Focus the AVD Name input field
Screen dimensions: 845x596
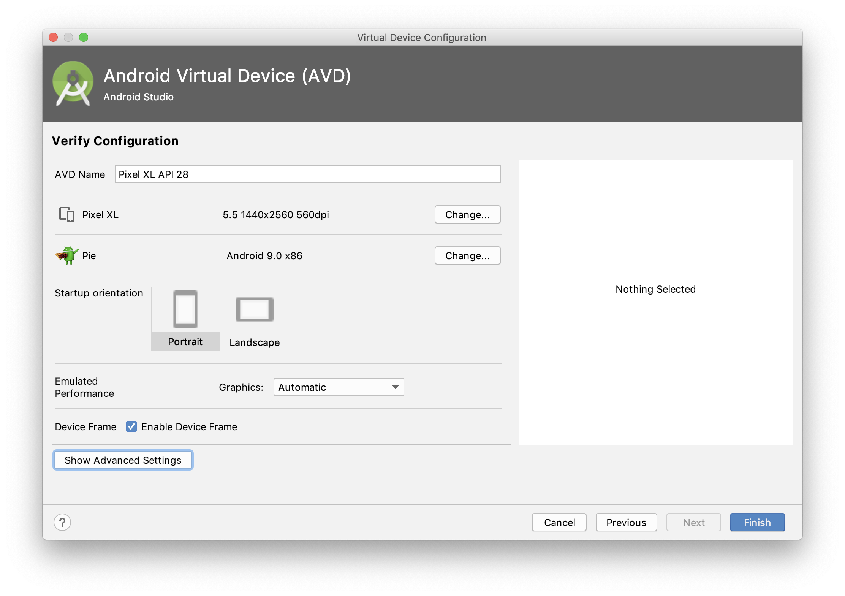point(307,174)
